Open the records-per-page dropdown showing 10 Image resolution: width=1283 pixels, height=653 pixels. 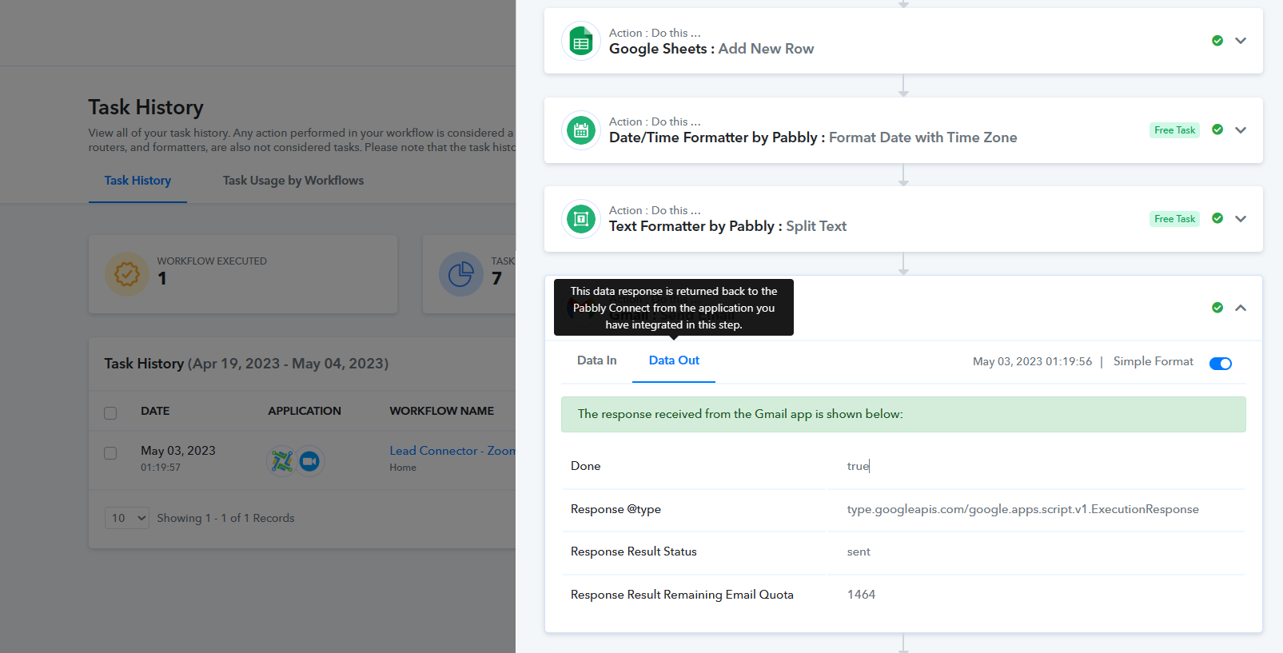pyautogui.click(x=127, y=518)
